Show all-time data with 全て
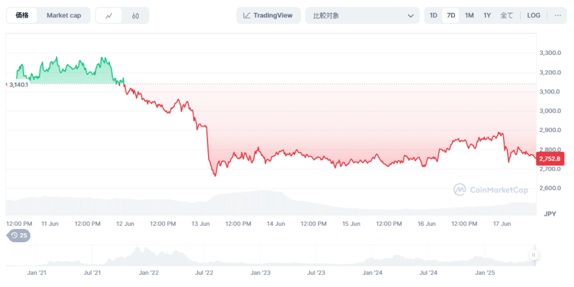 click(506, 16)
